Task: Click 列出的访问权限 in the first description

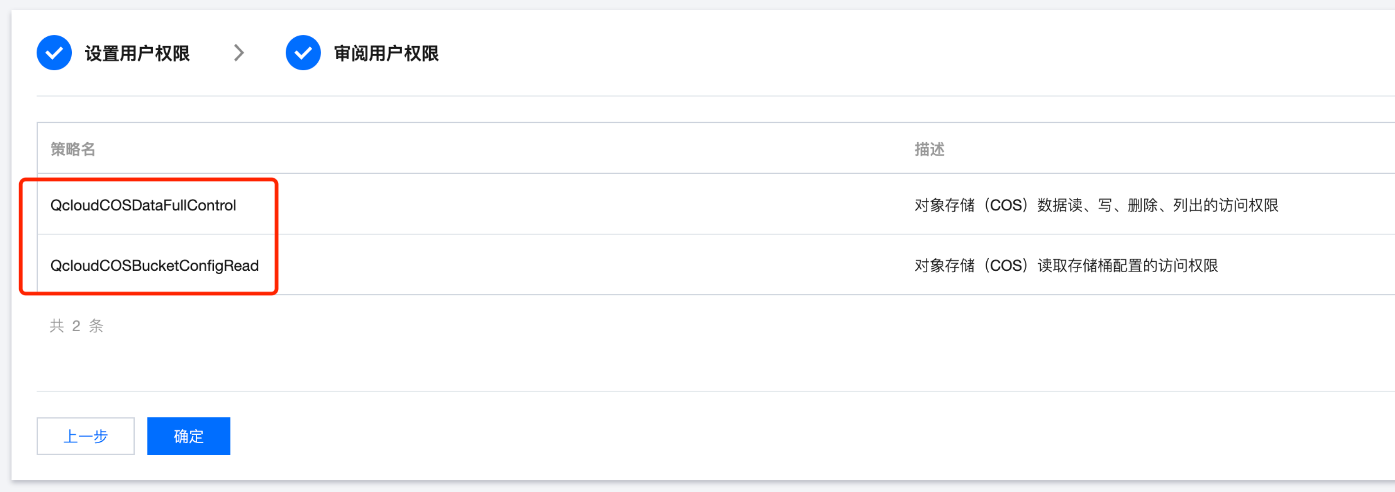Action: 1225,205
